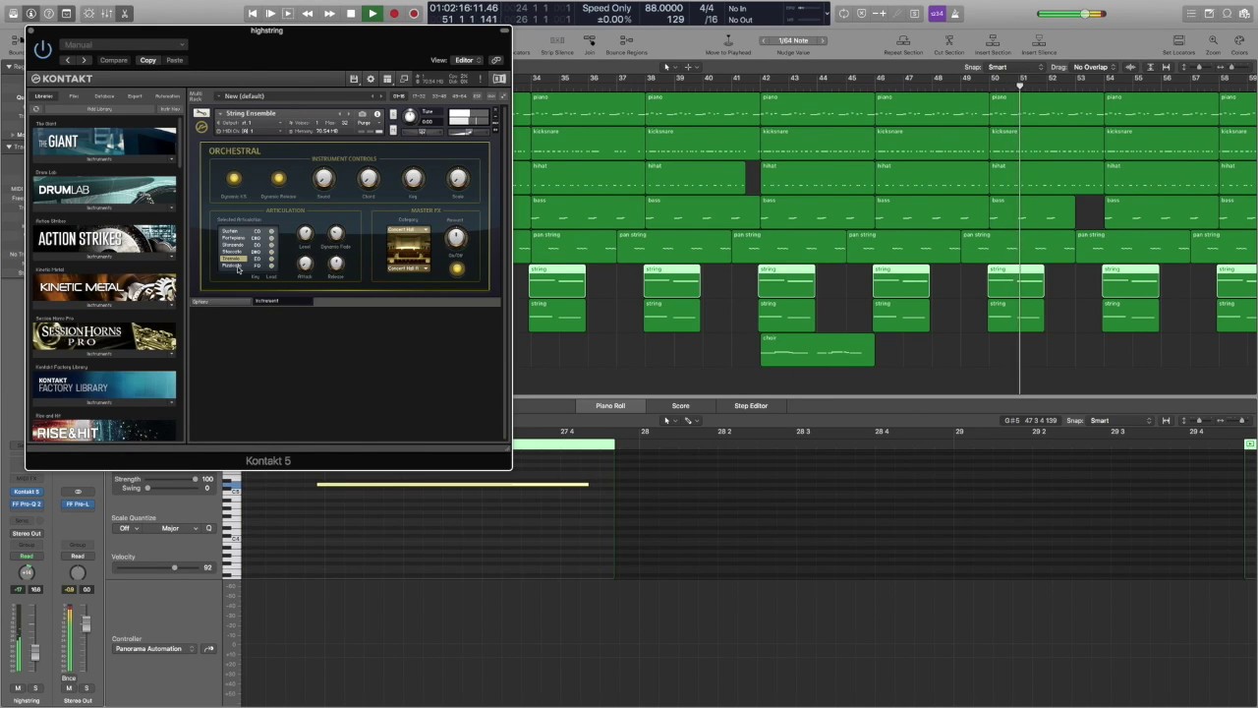Click Cut Section toolbar icon
The width and height of the screenshot is (1258, 708).
(948, 44)
